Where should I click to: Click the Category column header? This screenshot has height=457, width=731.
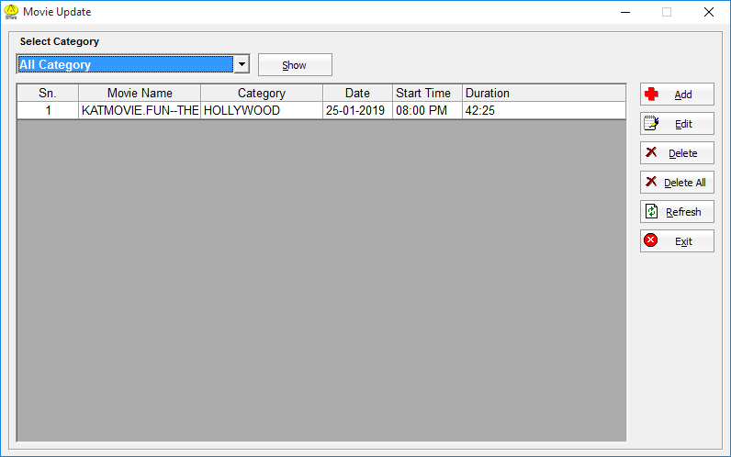(x=262, y=94)
